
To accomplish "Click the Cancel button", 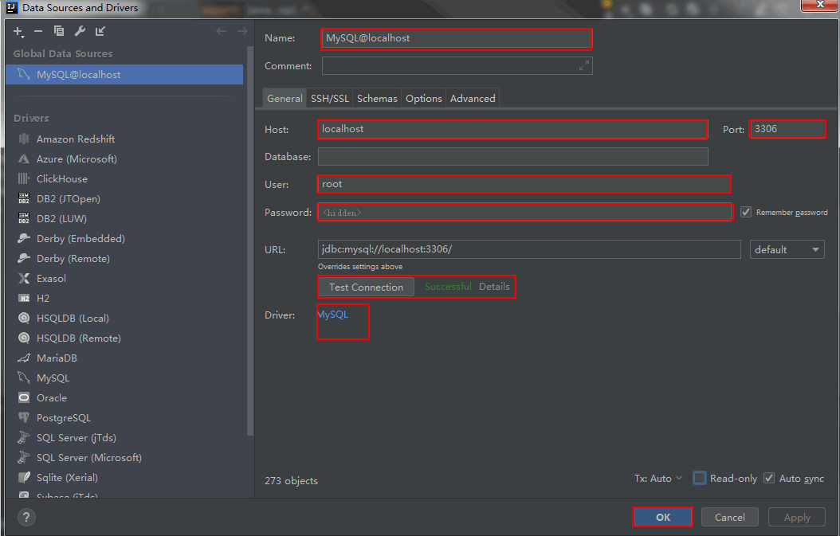I will point(730,517).
